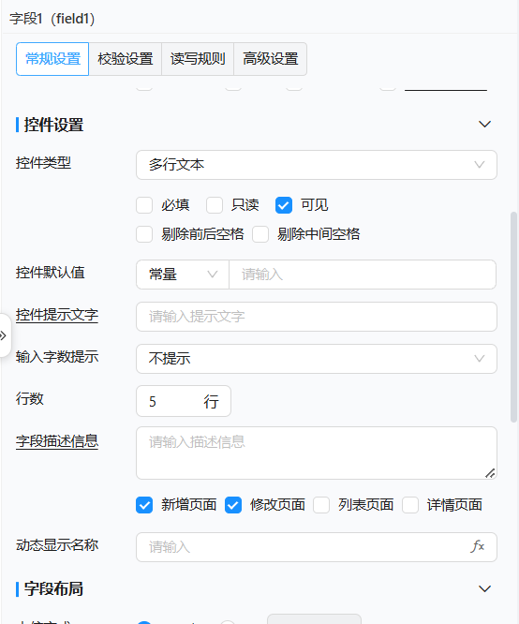Expand the left panel with the double-arrow icon
This screenshot has width=519, height=624.
coord(4,335)
